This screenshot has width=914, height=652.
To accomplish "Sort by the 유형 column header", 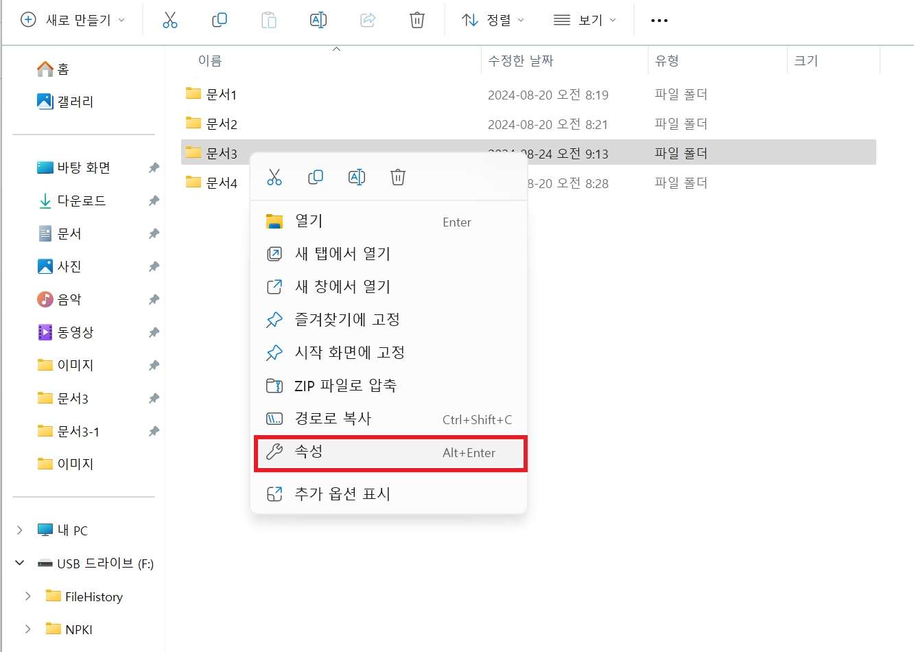I will coord(667,61).
